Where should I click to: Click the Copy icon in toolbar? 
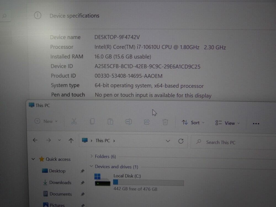pos(92,121)
